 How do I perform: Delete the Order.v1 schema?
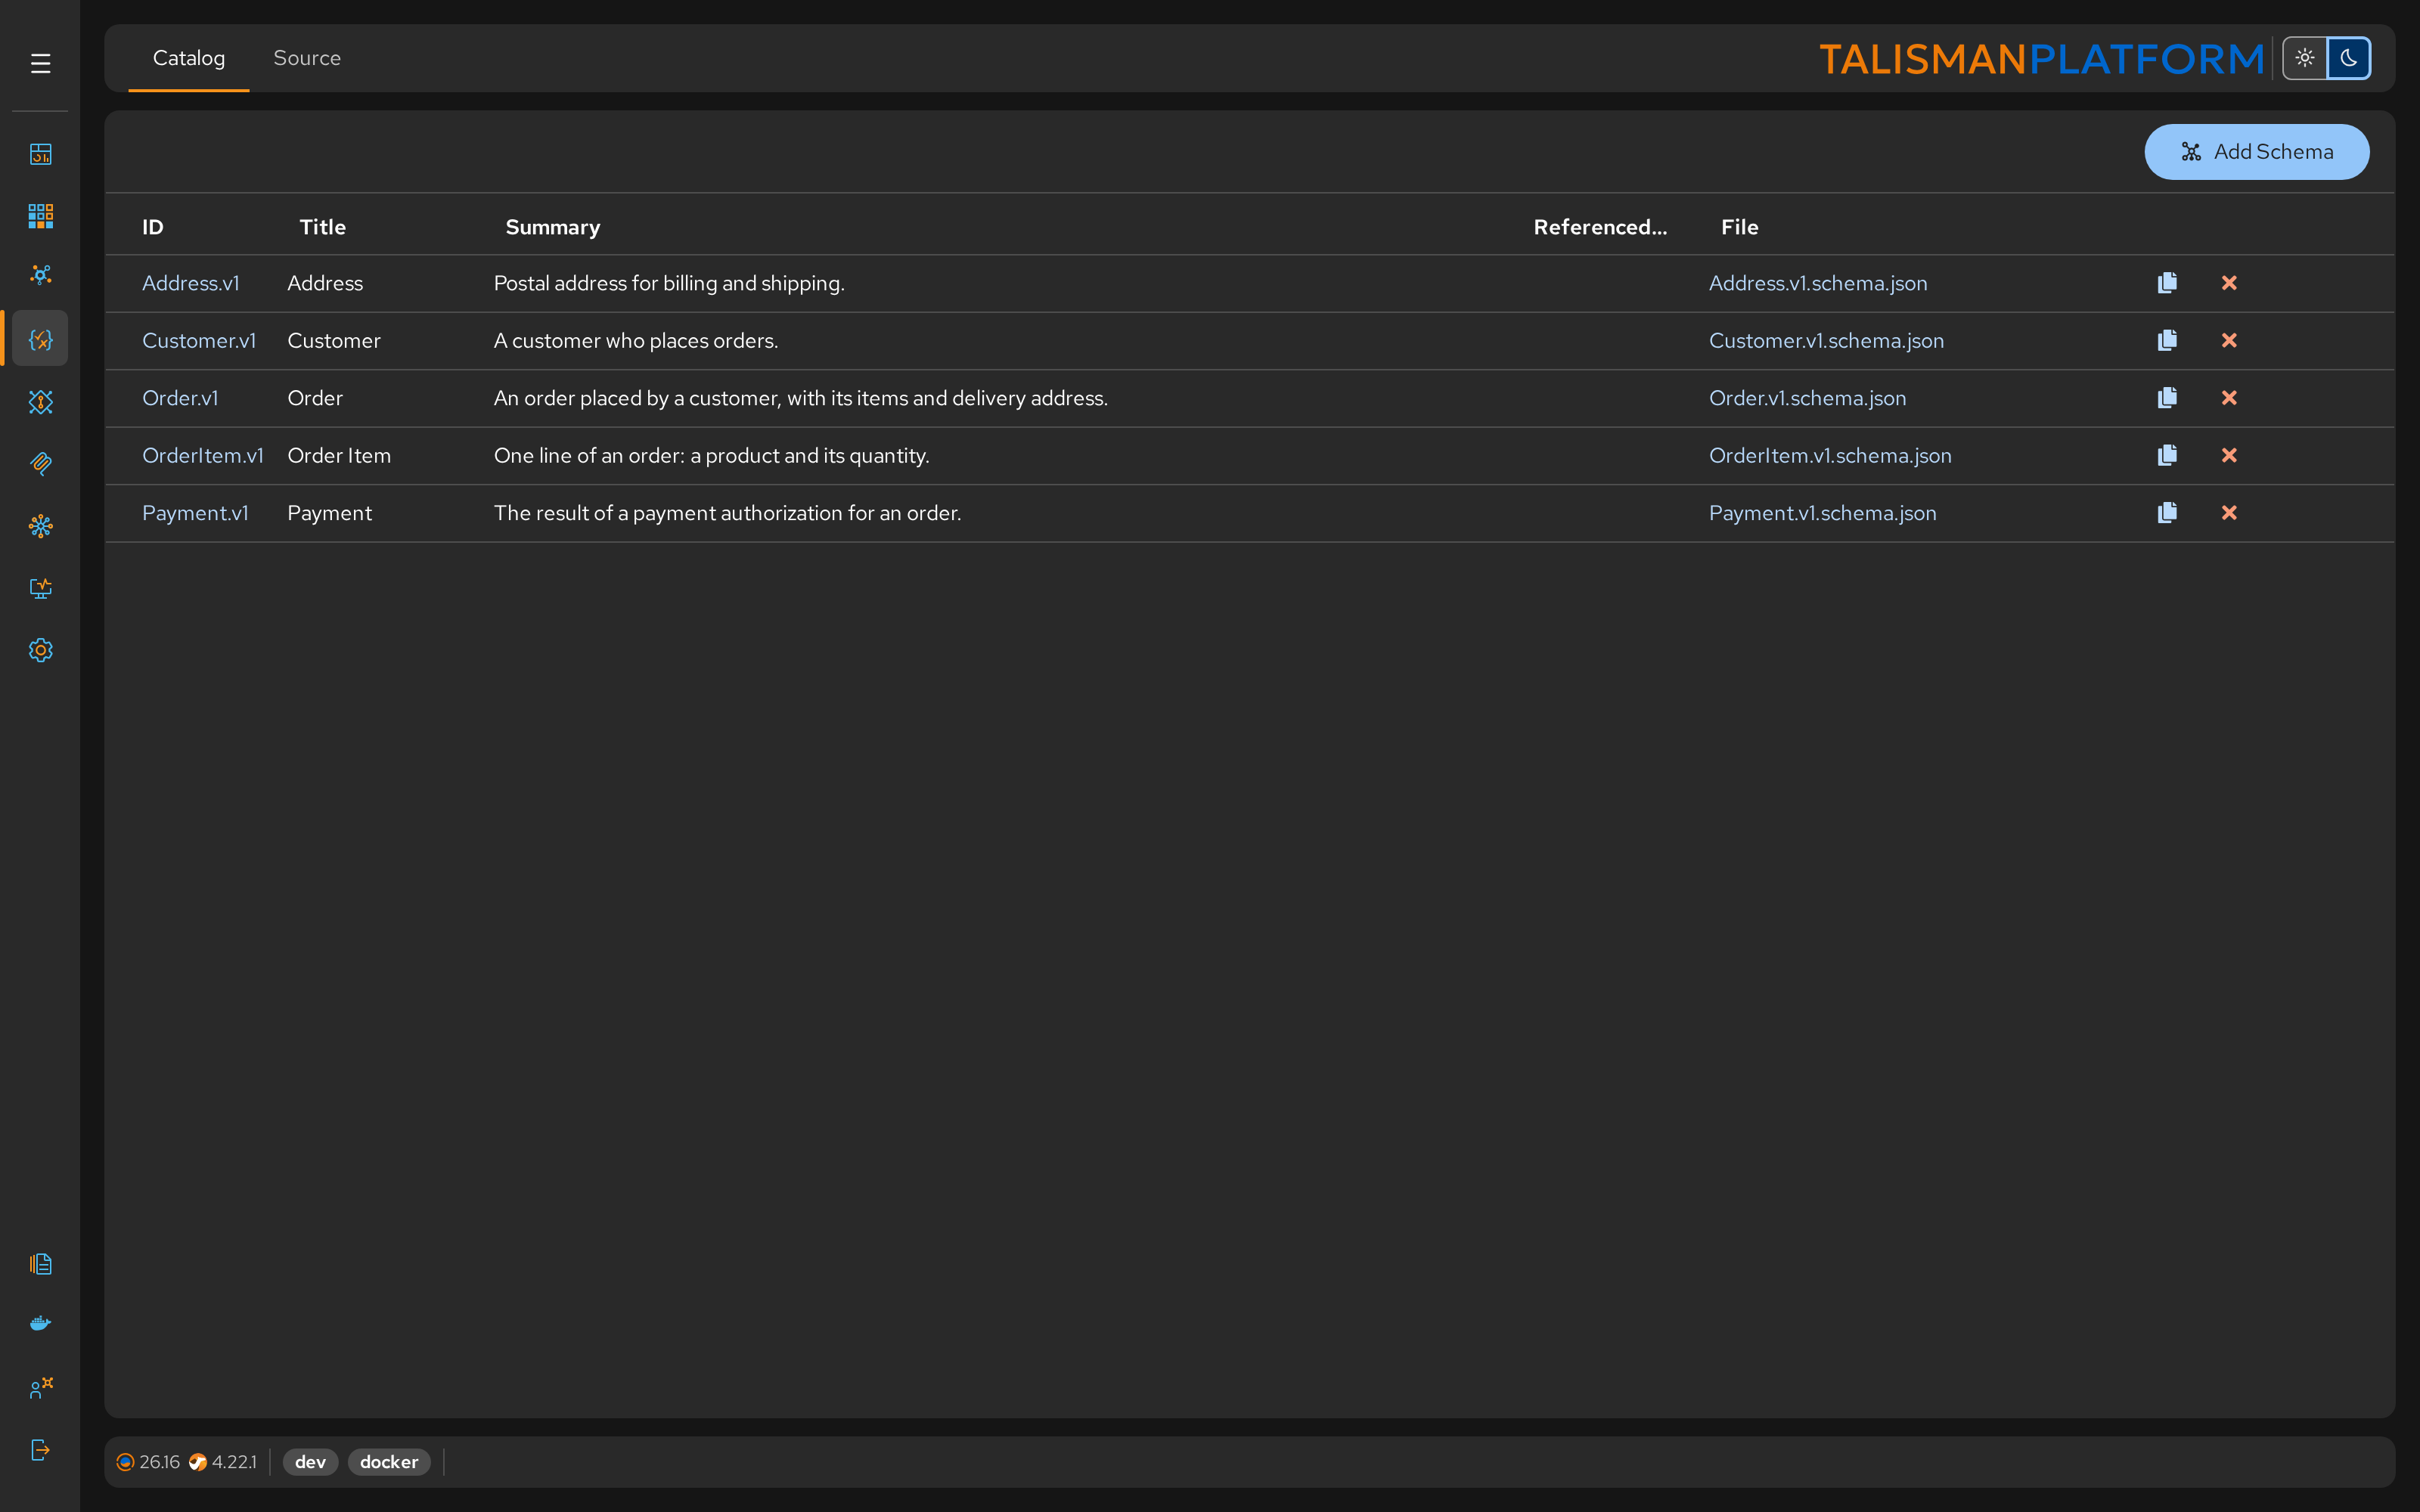click(x=2229, y=398)
